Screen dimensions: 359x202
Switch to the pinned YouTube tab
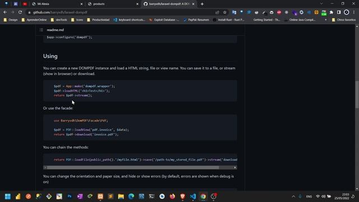pyautogui.click(x=25, y=4)
